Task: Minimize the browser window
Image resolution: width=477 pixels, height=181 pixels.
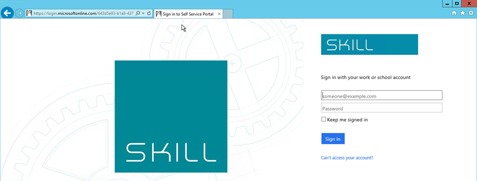Action: tap(447, 4)
